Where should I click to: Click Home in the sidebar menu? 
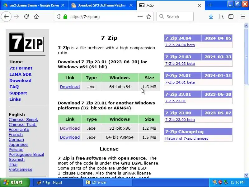point(16,62)
